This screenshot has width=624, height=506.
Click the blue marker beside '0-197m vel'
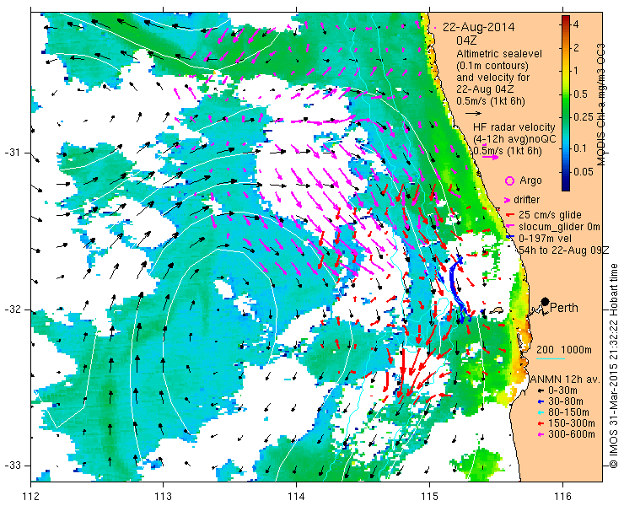(x=510, y=237)
